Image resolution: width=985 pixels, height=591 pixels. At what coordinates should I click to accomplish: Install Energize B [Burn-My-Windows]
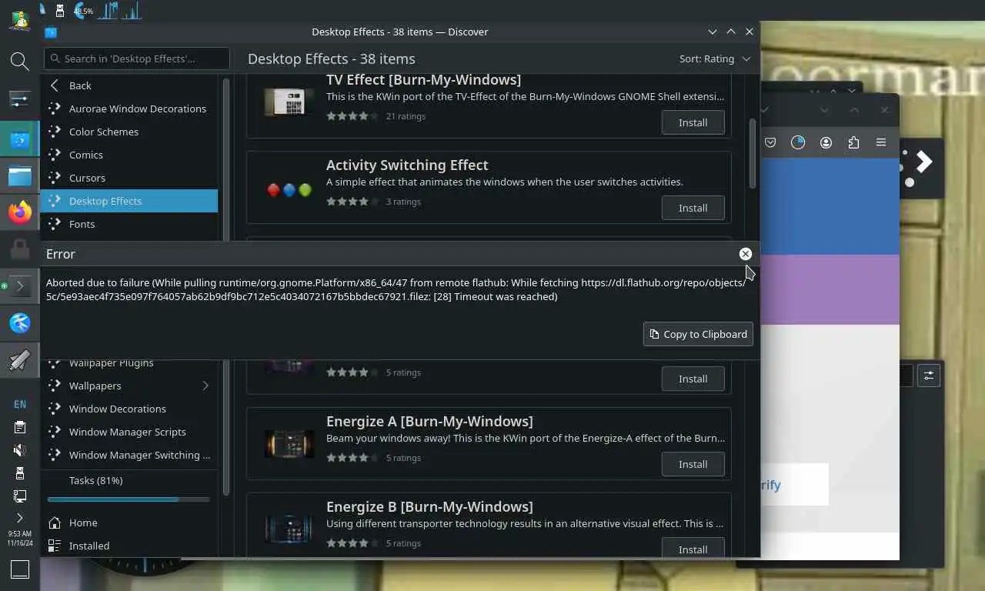(693, 549)
